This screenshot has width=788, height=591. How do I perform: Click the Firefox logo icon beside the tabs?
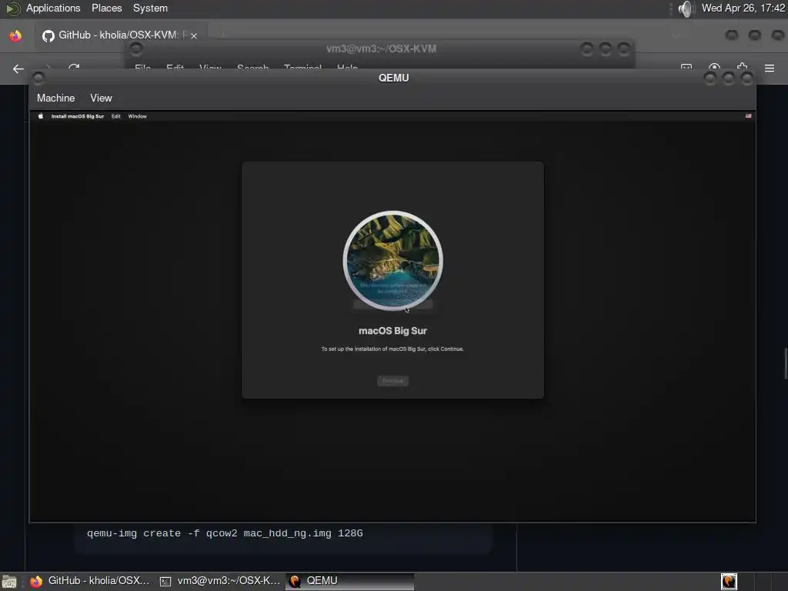(15, 35)
